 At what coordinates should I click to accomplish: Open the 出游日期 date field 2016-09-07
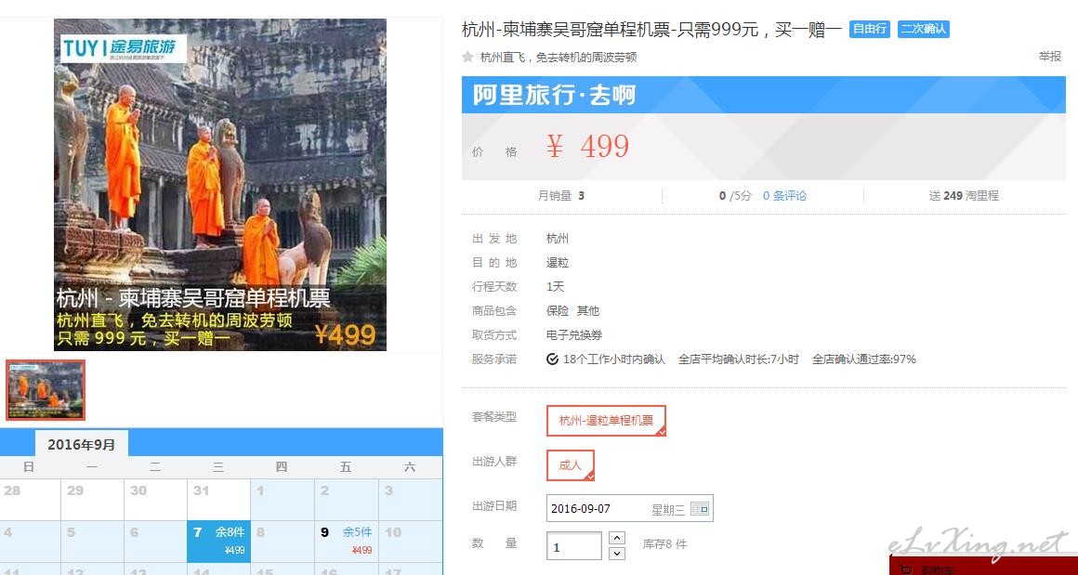click(x=629, y=509)
